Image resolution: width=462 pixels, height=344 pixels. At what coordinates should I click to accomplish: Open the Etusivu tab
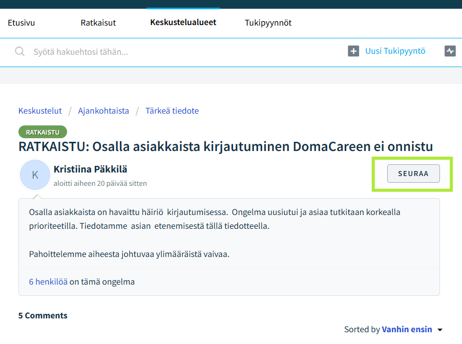point(21,23)
